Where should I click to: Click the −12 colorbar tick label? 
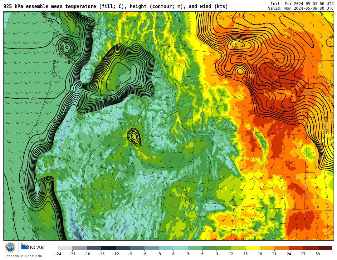(x=116, y=254)
